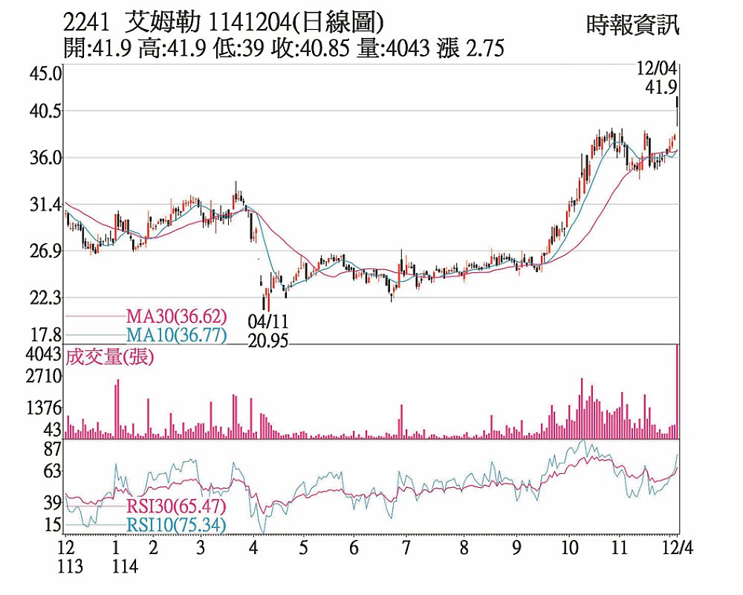Viewport: 743px width, 595px height.
Task: Click the tallest volume bar at far right
Action: [x=677, y=392]
